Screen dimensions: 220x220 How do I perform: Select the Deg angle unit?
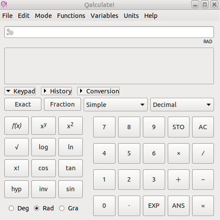[x=19, y=208]
